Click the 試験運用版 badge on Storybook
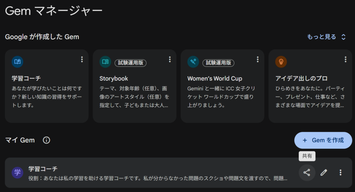 (131, 63)
